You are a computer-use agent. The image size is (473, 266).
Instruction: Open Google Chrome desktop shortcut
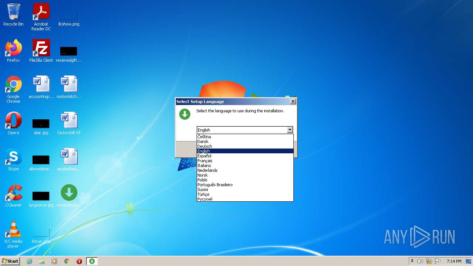pyautogui.click(x=13, y=89)
